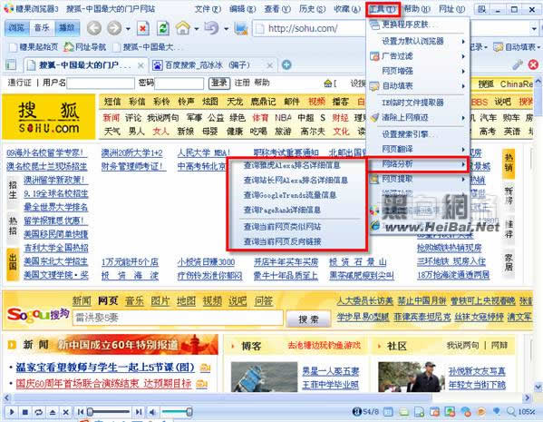Viewport: 543px width, 422px height.
Task: Open 文件(F) menu
Action: point(208,9)
